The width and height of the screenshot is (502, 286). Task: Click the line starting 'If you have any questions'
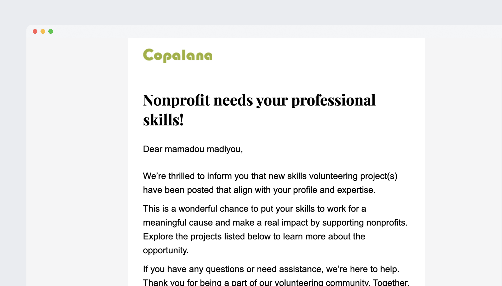point(271,269)
